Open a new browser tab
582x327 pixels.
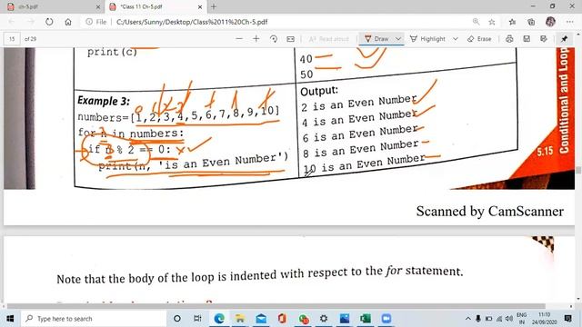click(214, 6)
